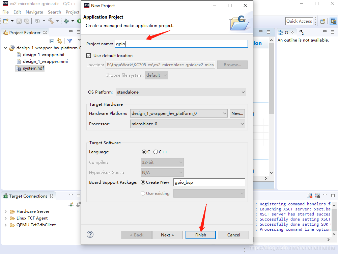This screenshot has width=338, height=254.
Task: Click Collapse All icon in Project Explorer
Action: tap(52, 41)
